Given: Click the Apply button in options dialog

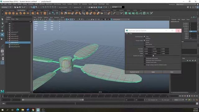Looking at the screenshot, I should pos(153,72).
